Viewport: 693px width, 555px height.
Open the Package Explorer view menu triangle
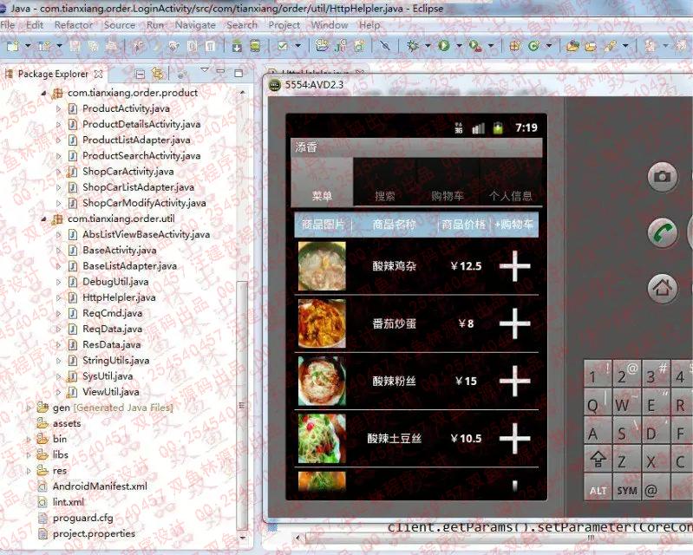204,70
